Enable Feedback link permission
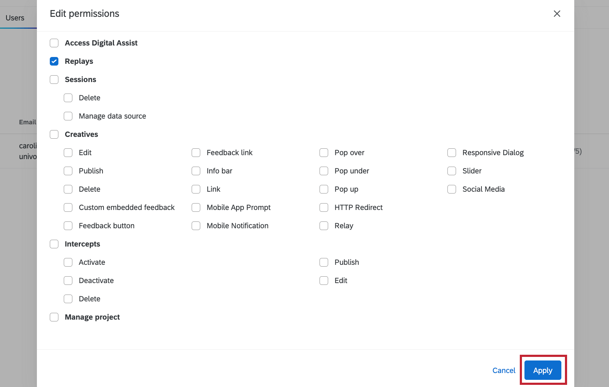Screen dimensions: 609x387 196,153
